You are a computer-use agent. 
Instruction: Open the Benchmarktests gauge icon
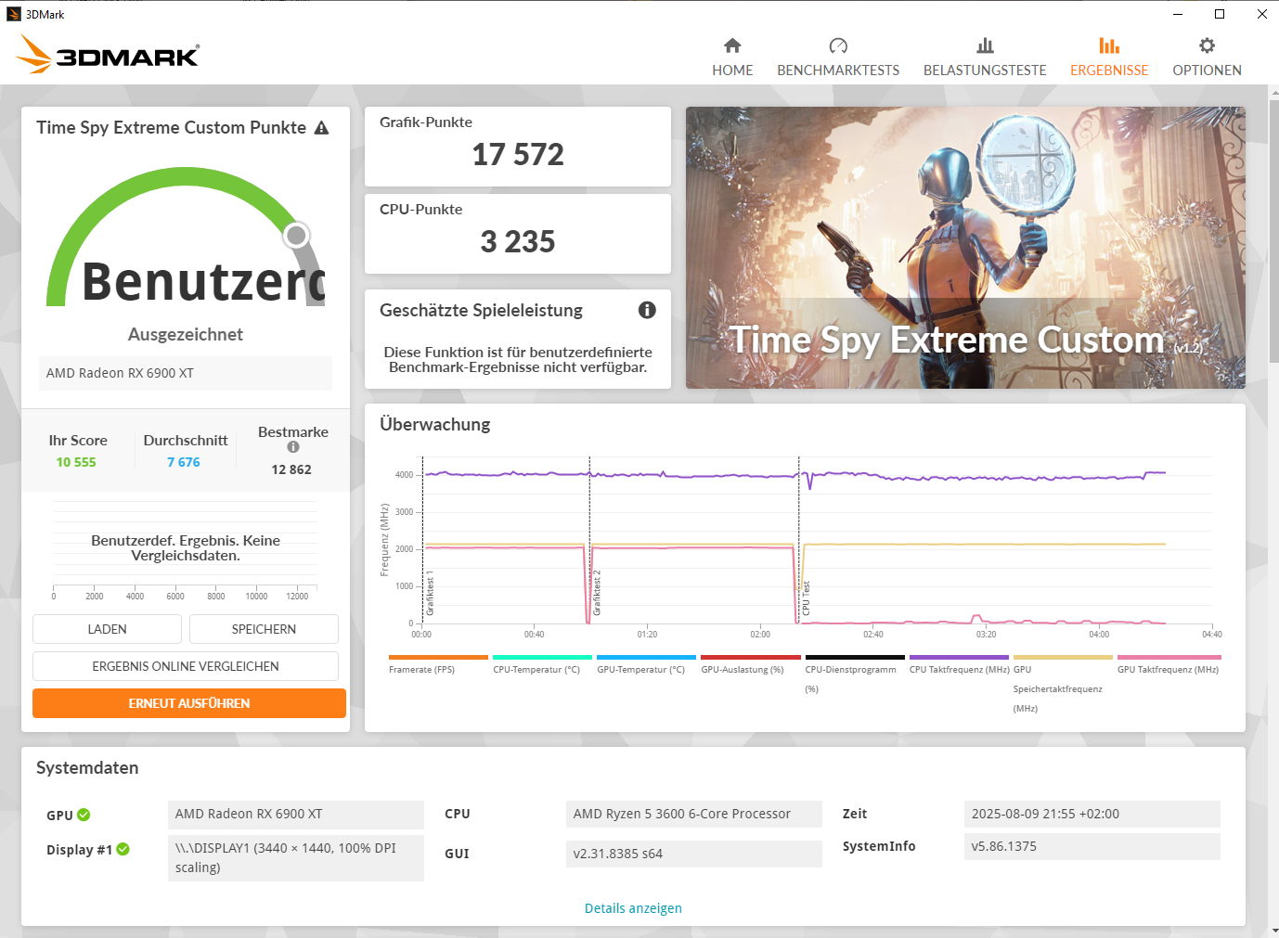pos(838,45)
